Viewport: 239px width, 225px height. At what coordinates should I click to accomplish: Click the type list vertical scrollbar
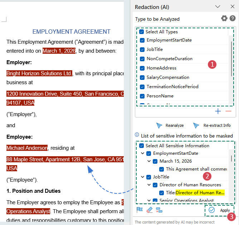click(232, 57)
